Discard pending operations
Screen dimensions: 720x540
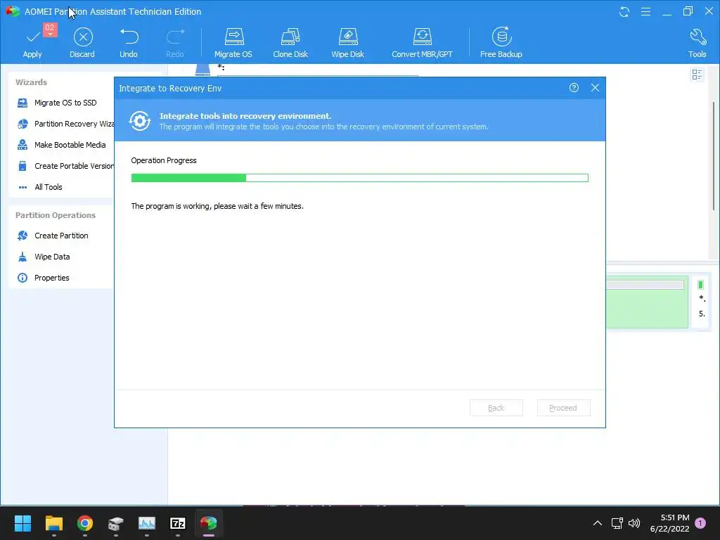click(82, 43)
